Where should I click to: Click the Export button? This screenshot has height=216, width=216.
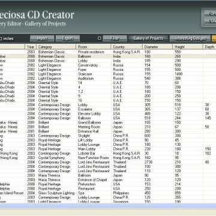click(68, 38)
